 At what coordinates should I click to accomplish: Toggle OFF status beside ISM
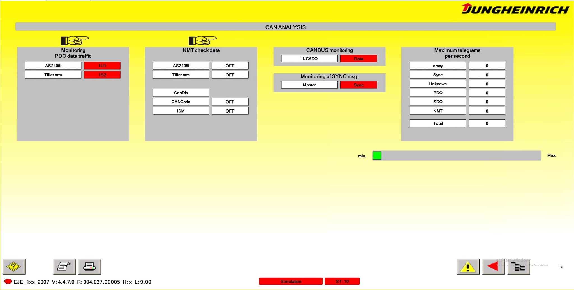230,111
